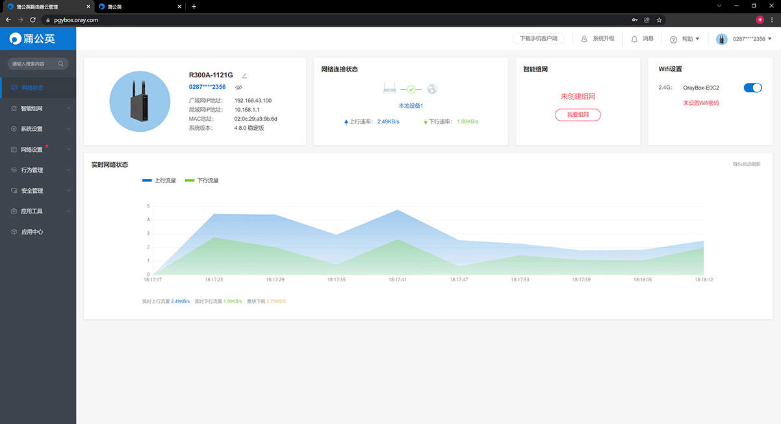Click the 我要组网 button
Viewport: 781px width, 424px height.
[578, 115]
